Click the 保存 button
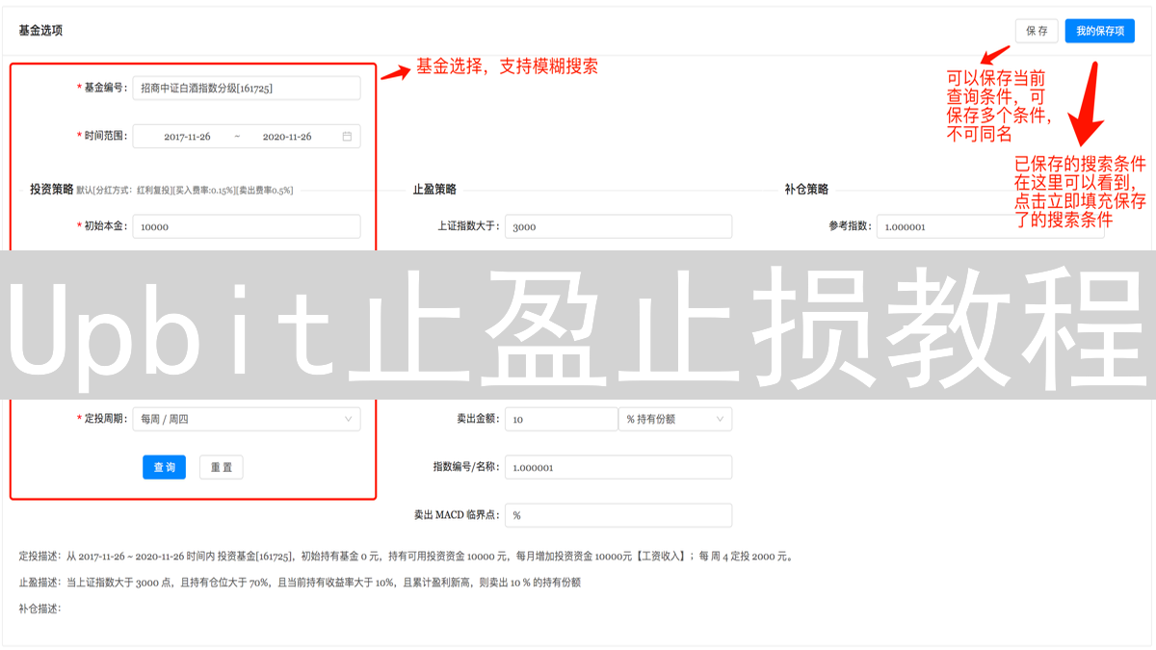The height and width of the screenshot is (650, 1156). coord(1037,31)
